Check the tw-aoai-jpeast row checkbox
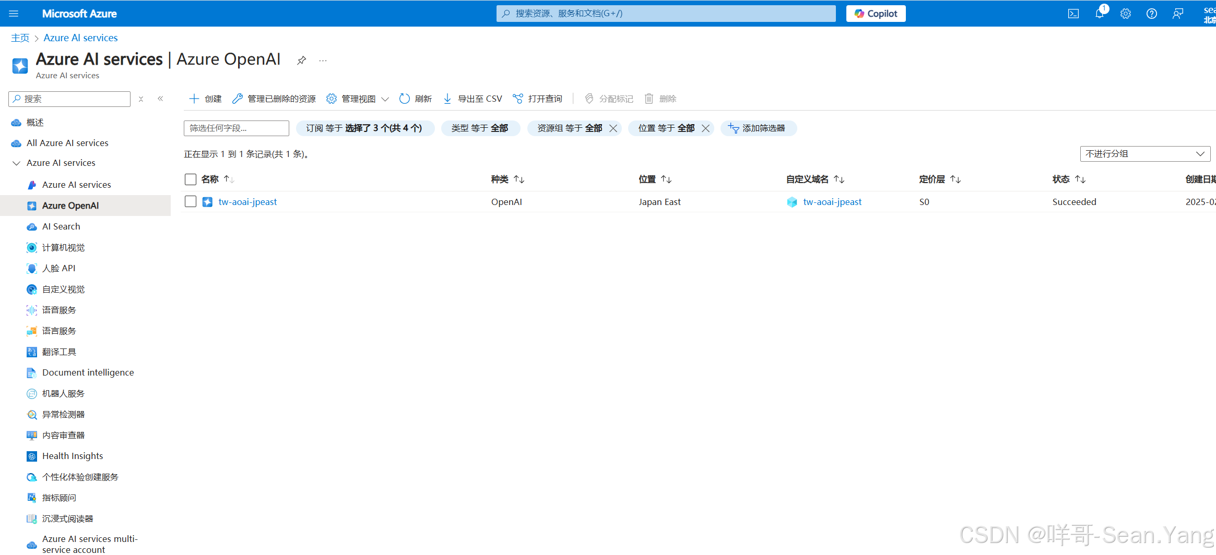Viewport: 1216px width, 555px height. [x=191, y=201]
